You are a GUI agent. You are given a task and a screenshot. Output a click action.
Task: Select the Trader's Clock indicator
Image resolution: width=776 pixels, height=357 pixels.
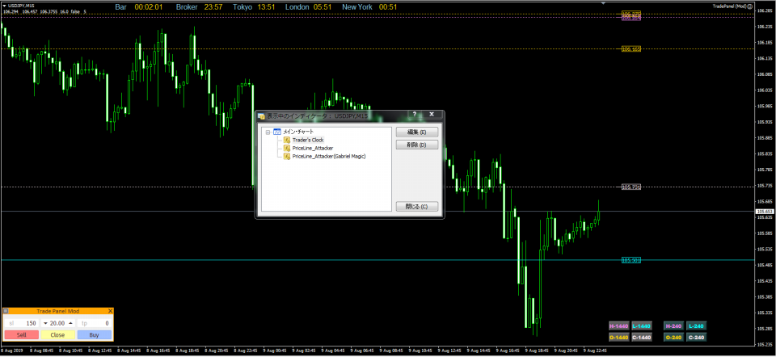[x=308, y=140]
